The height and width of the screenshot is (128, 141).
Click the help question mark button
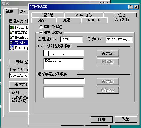tap(131, 7)
